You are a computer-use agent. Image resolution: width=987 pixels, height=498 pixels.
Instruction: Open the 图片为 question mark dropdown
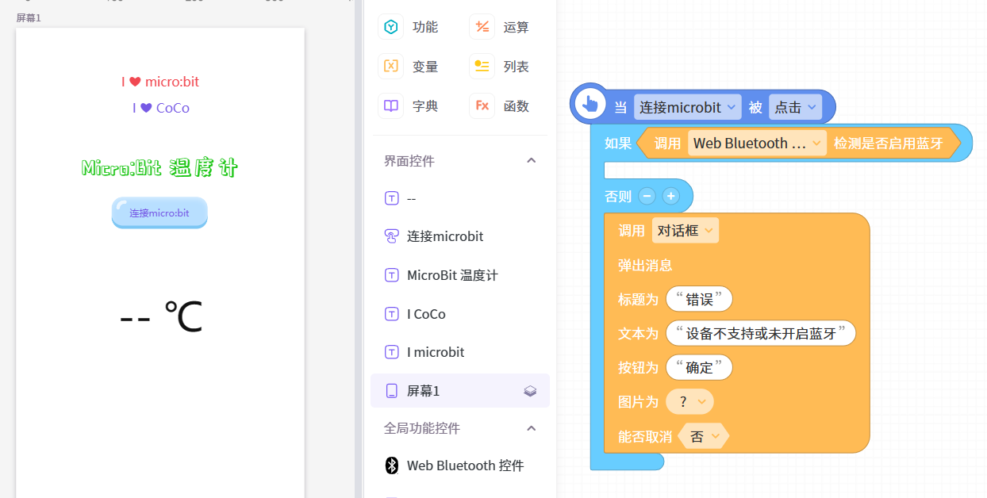689,402
